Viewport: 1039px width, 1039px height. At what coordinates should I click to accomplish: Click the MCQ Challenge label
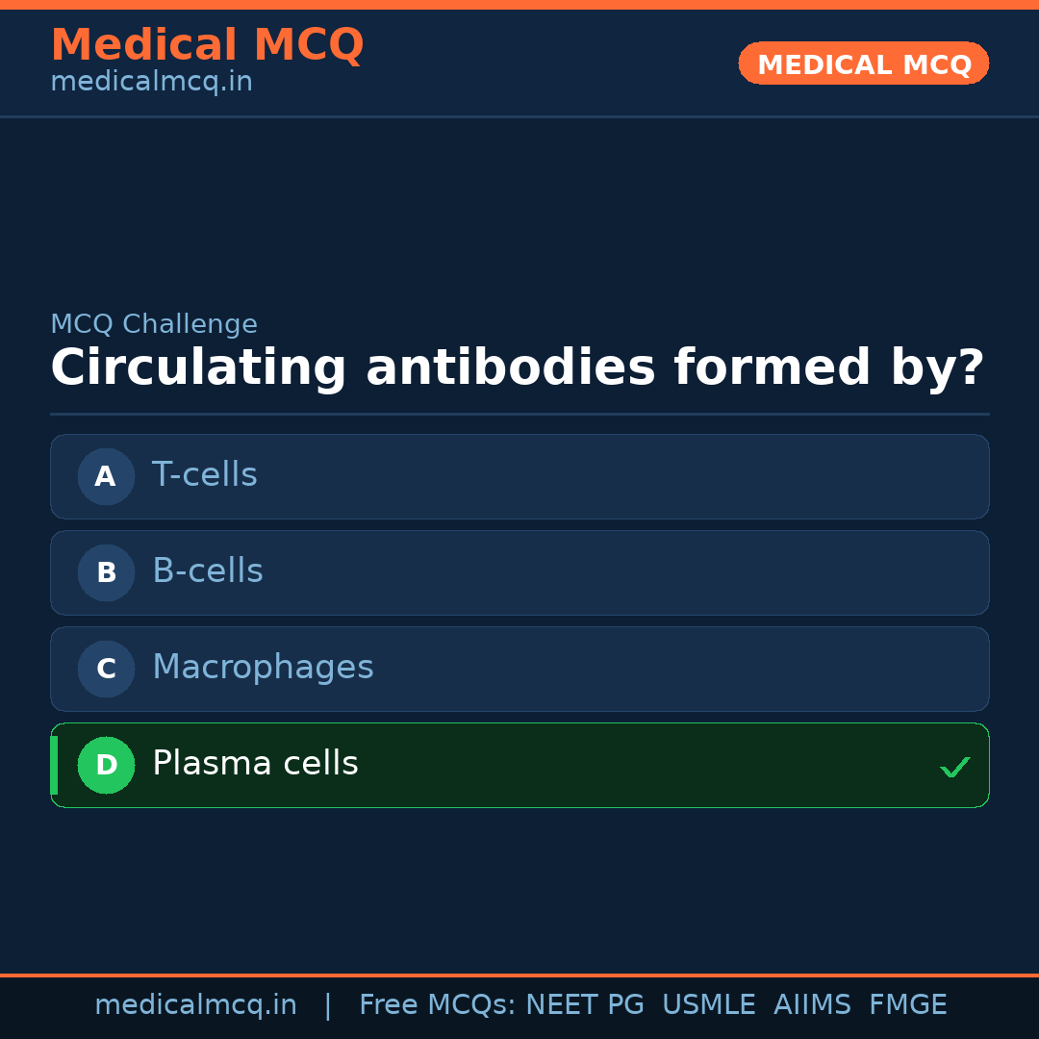[154, 324]
